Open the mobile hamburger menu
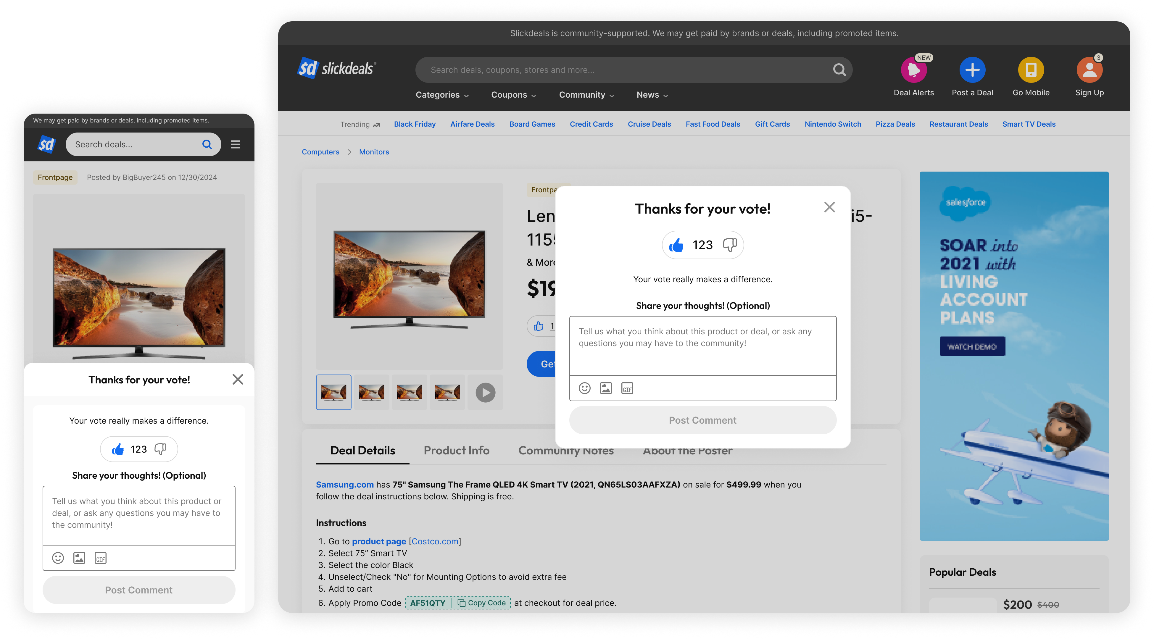Screen dimensions: 1154x639 235,144
